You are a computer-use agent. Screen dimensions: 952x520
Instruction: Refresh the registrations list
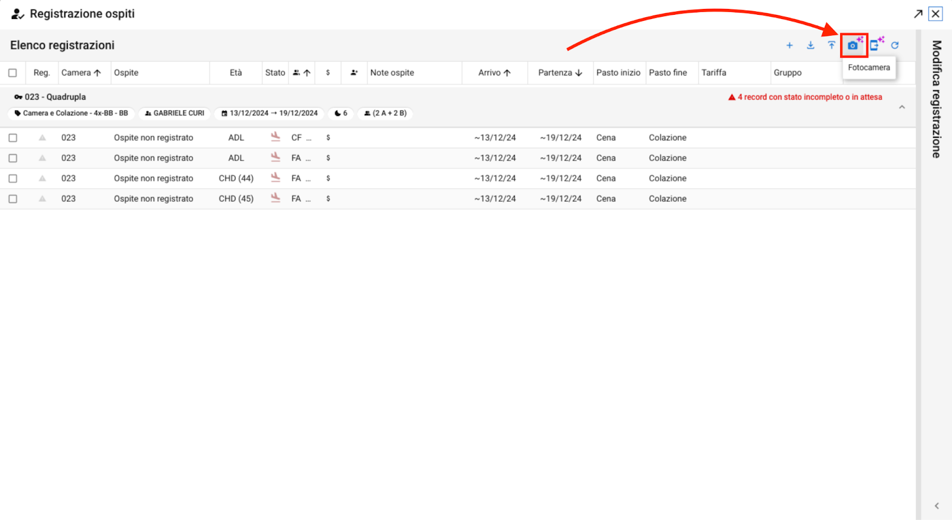pyautogui.click(x=895, y=45)
